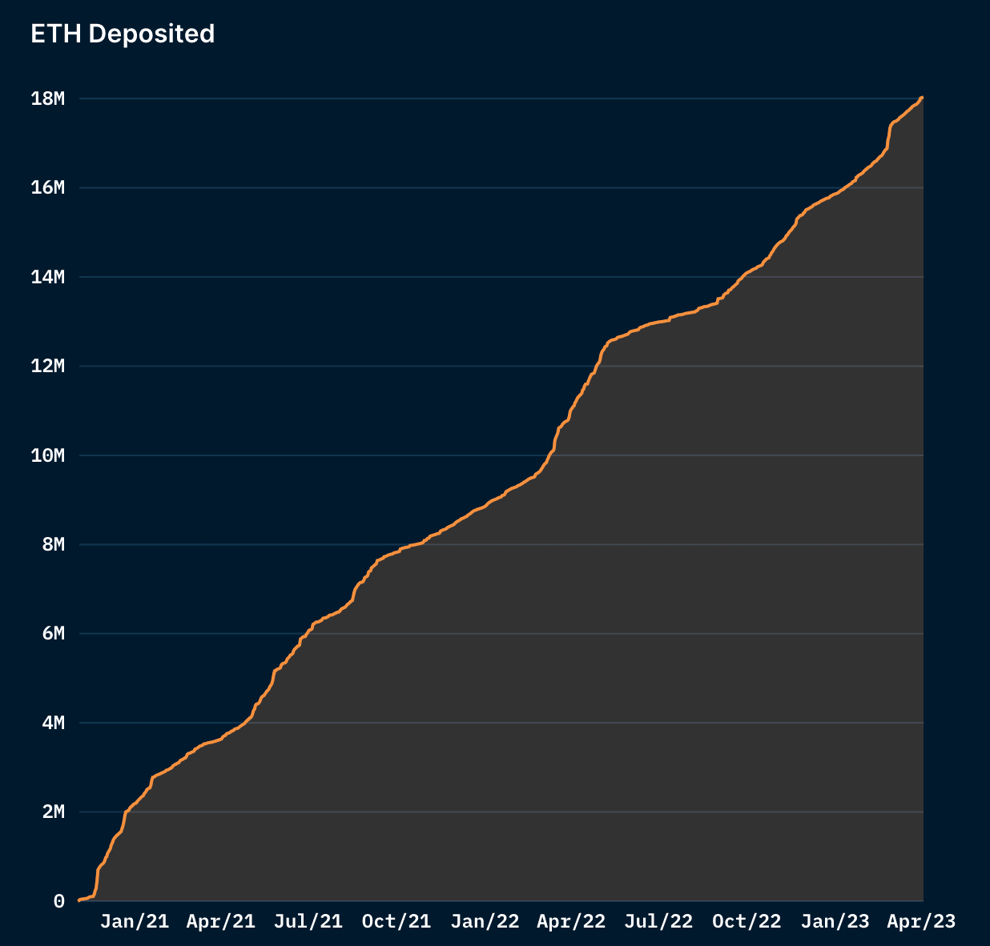Click the 8M y-axis label
This screenshot has width=990, height=946.
point(53,544)
